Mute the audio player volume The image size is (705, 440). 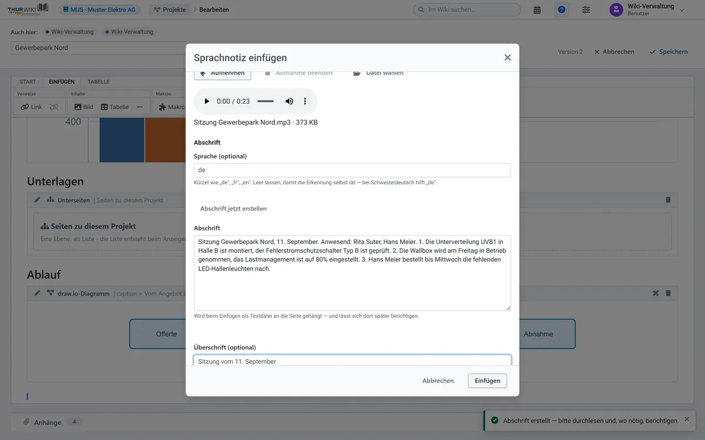click(289, 101)
